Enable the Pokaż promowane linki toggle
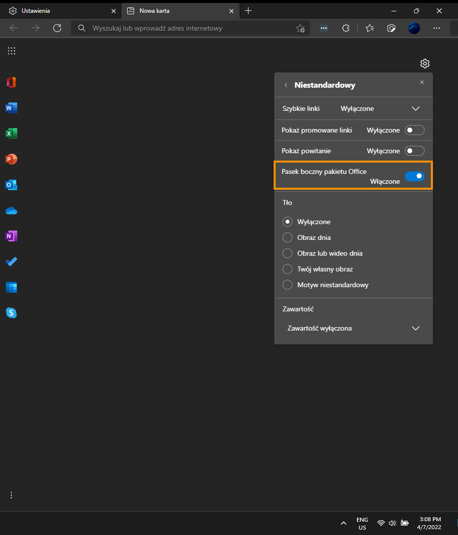 click(414, 130)
